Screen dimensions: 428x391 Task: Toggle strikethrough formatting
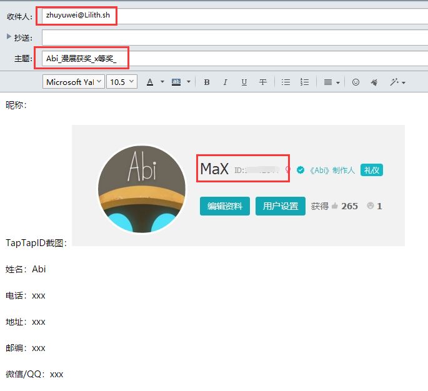click(263, 82)
